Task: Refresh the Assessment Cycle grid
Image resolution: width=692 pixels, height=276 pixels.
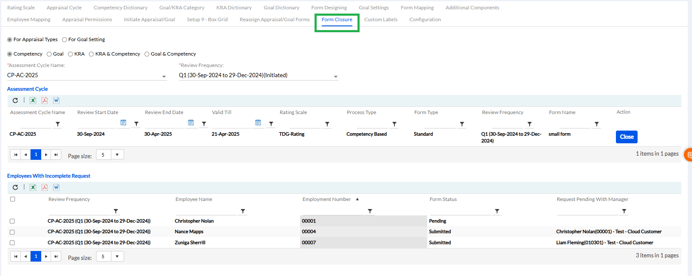Action: click(x=15, y=100)
